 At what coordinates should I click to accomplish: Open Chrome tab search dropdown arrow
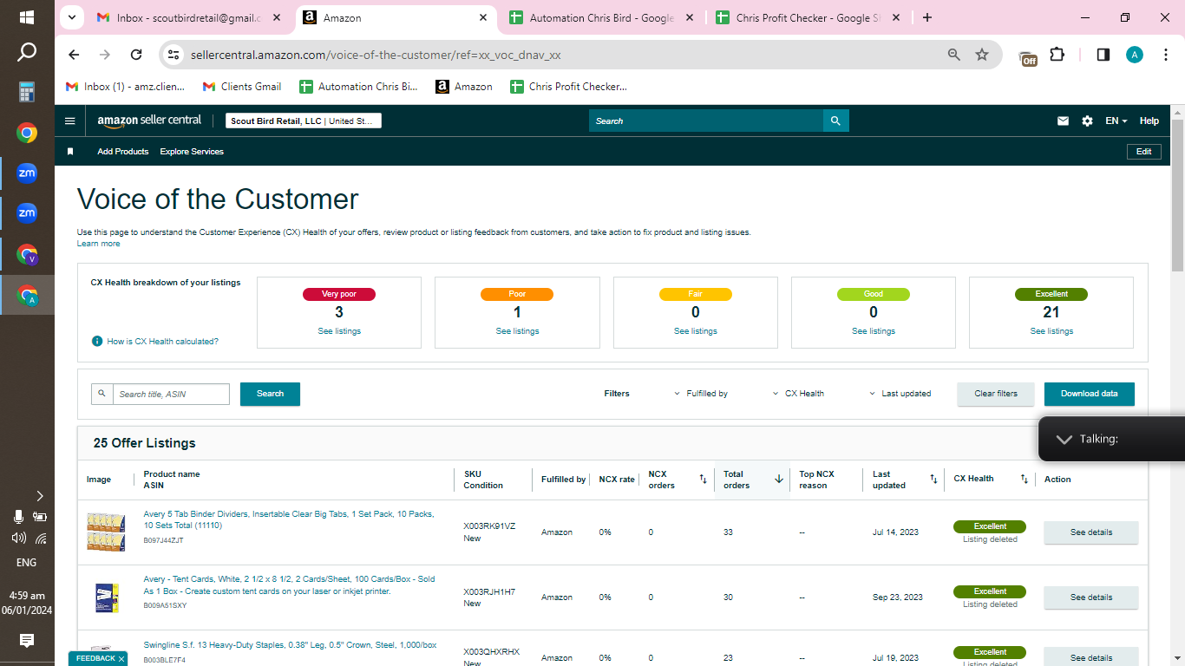point(71,17)
